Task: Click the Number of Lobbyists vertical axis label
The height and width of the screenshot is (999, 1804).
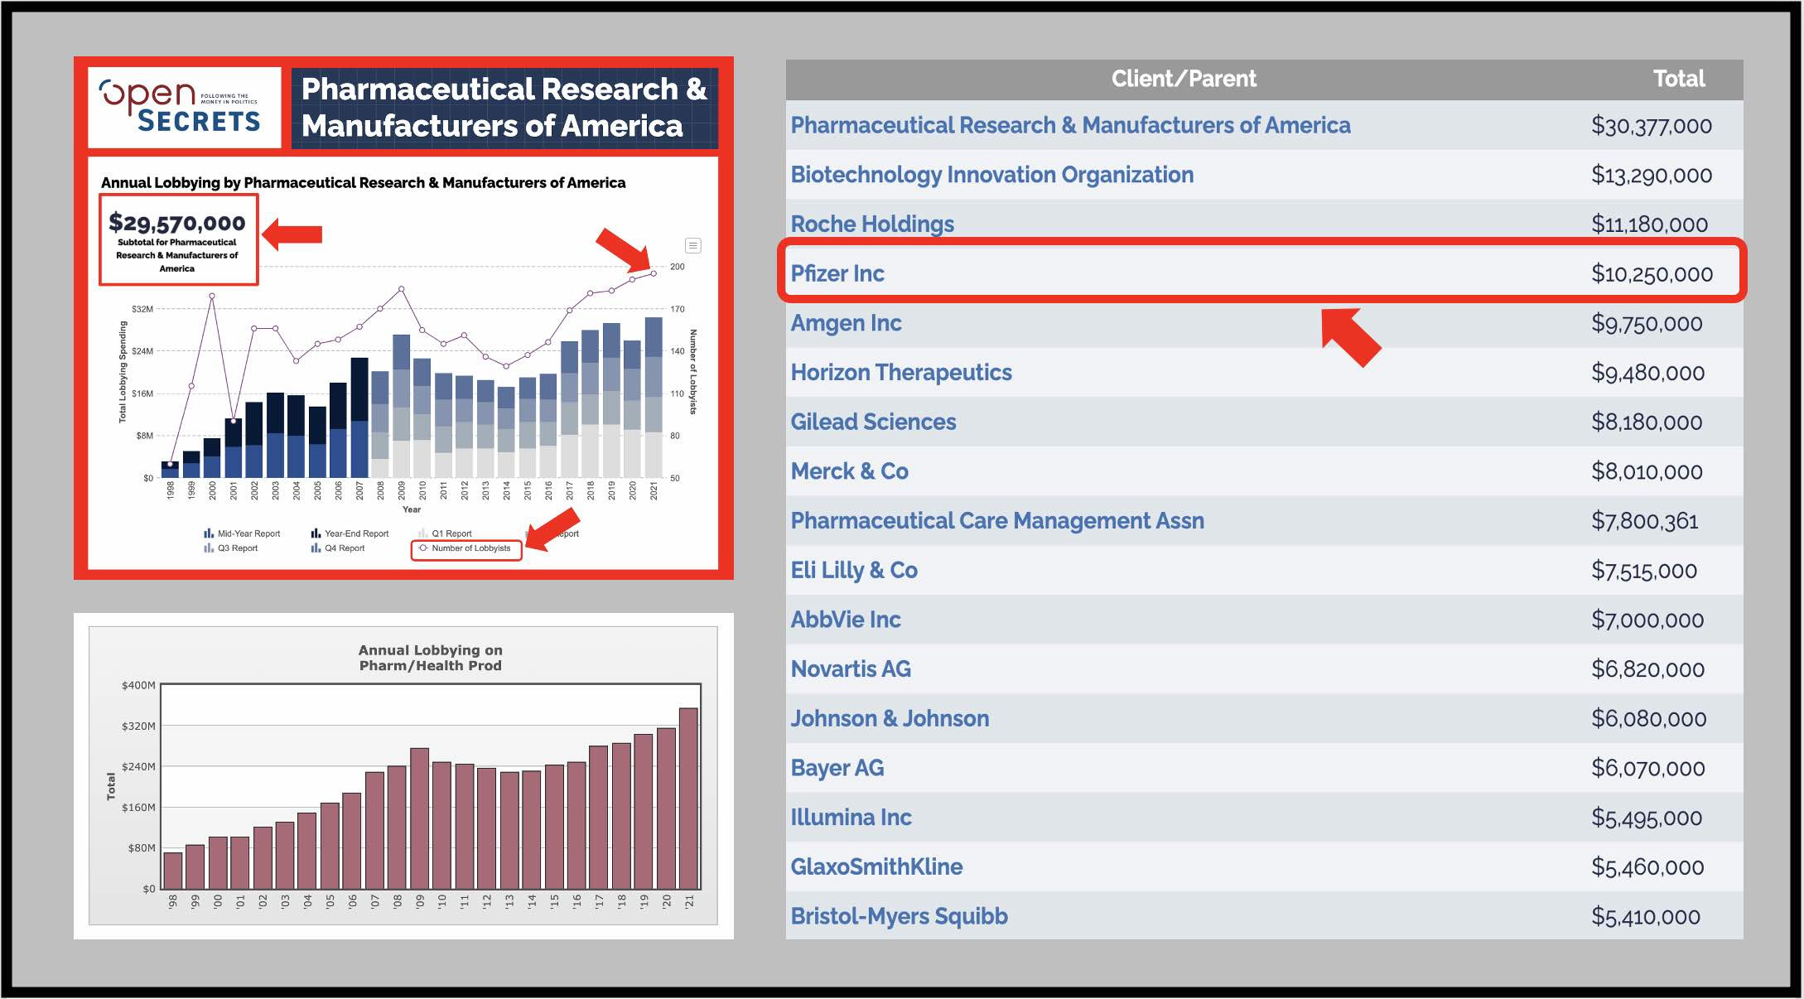Action: click(693, 372)
